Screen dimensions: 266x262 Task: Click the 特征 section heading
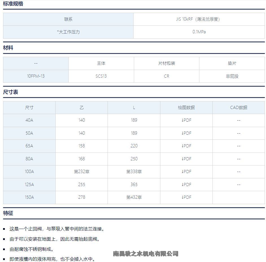pos(8,213)
